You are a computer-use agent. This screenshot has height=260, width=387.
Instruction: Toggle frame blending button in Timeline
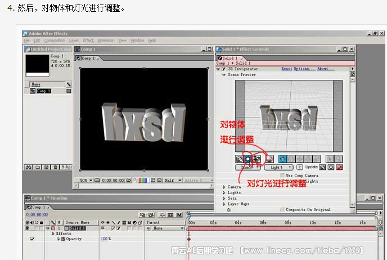[x=170, y=215]
